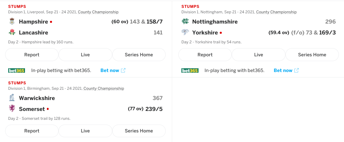Open Live for Nottinghamshire vs Yorkshire match
344x142 pixels.
click(x=259, y=55)
